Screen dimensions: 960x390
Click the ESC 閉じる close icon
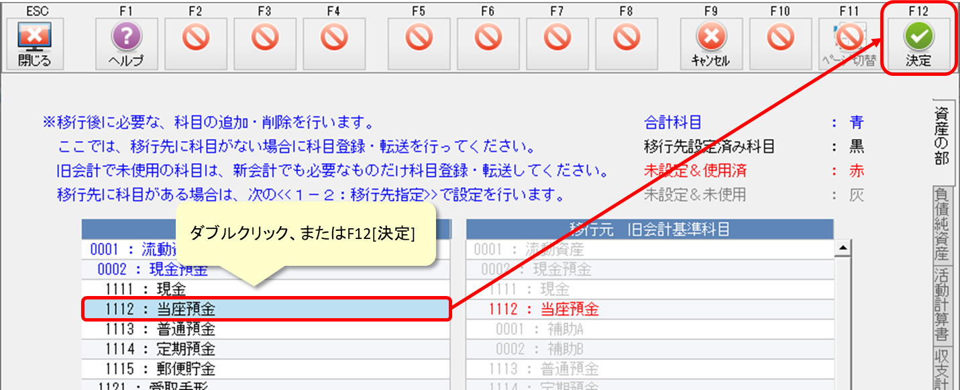tap(35, 44)
